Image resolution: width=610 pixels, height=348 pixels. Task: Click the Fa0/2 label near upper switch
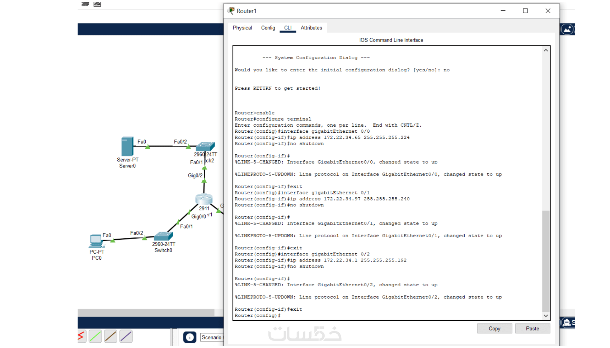(180, 142)
